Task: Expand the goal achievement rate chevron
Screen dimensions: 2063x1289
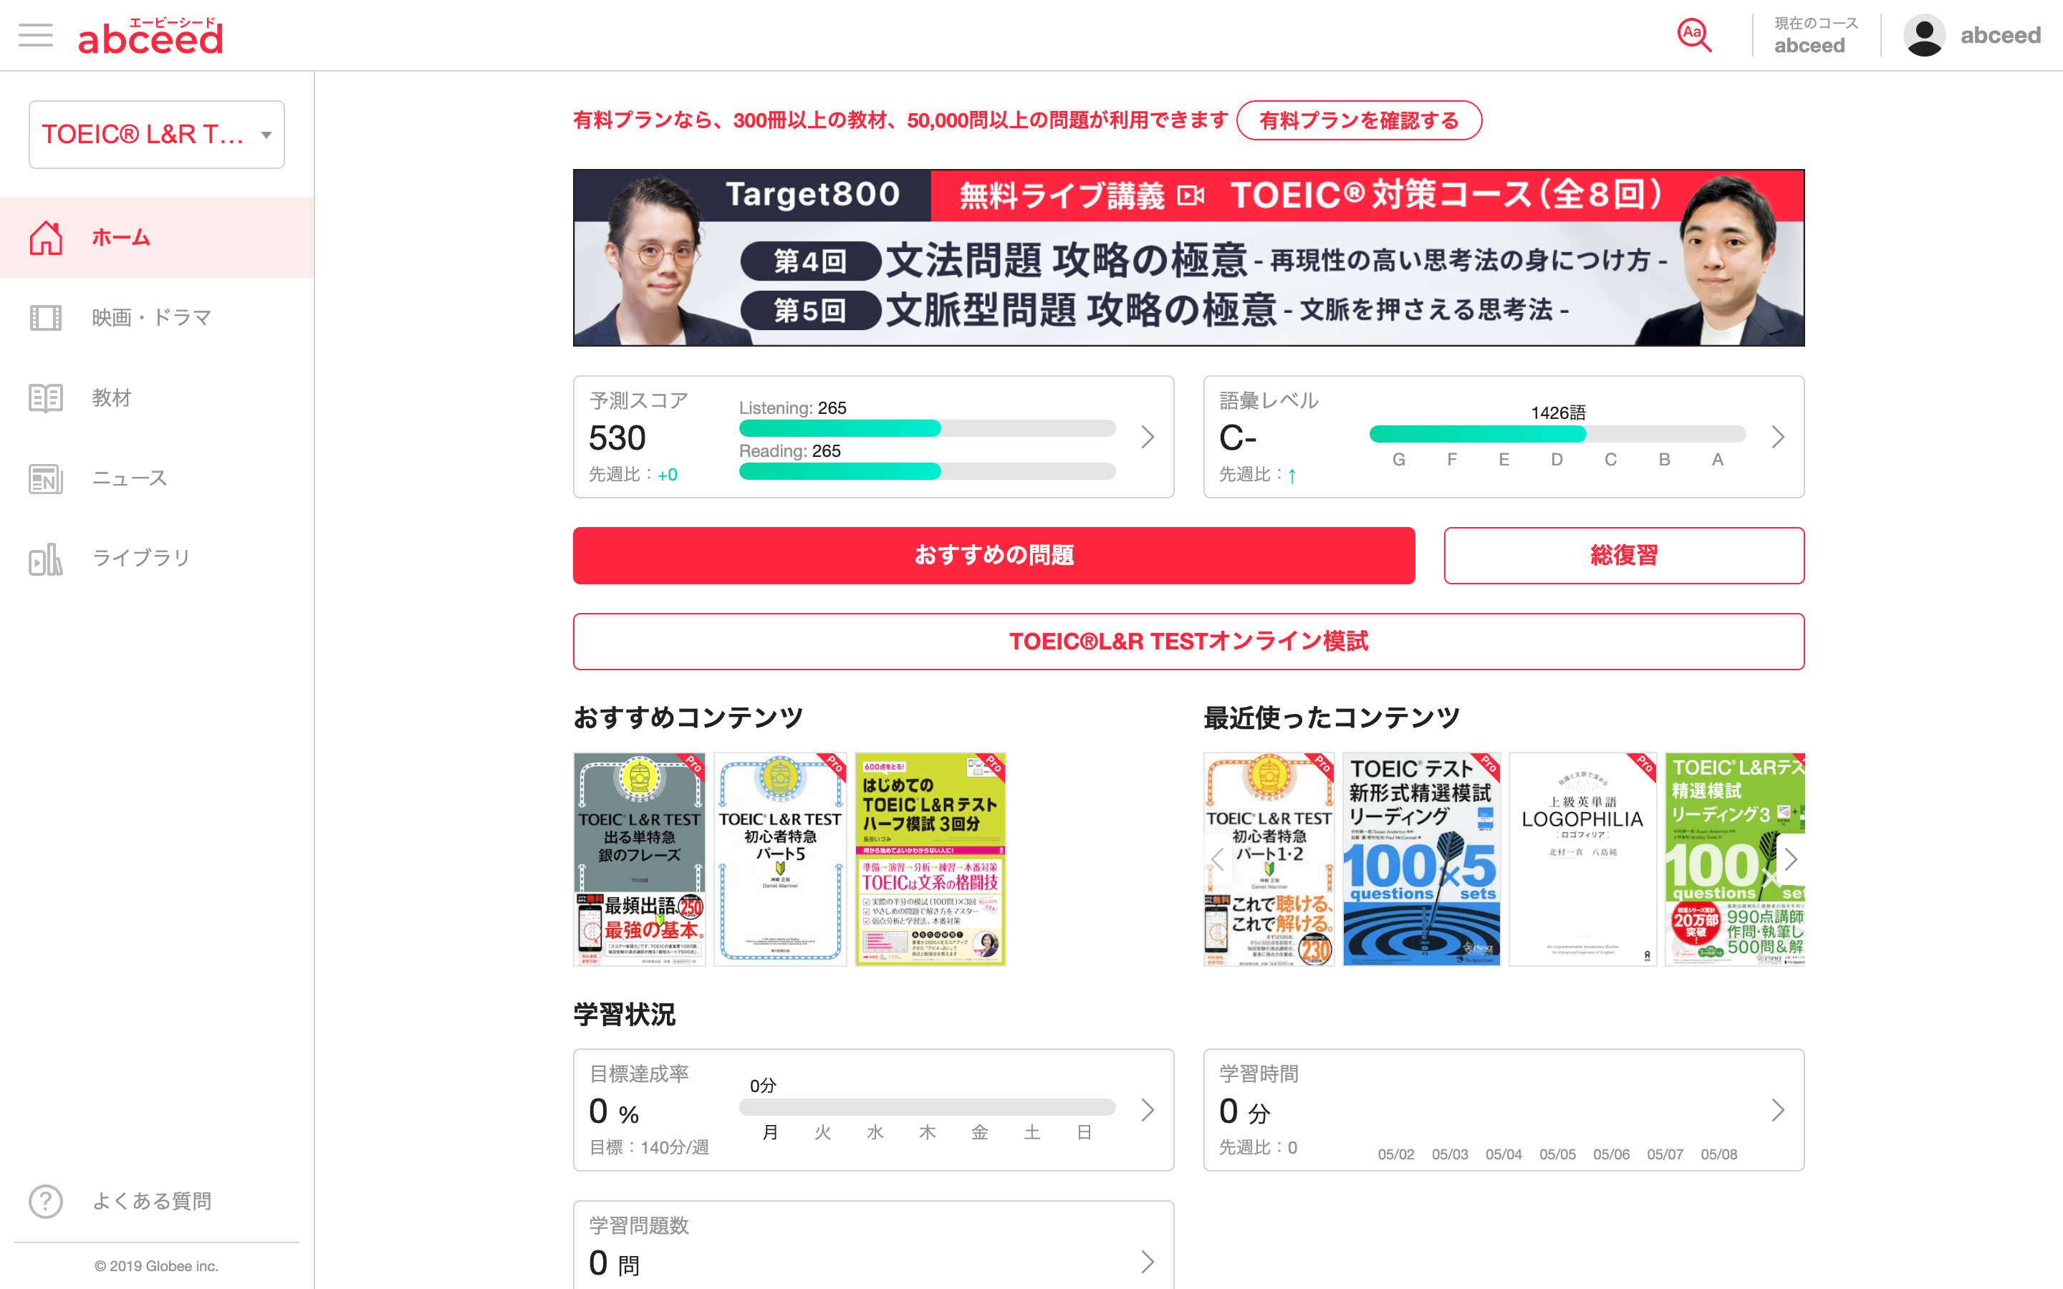Action: [1148, 1110]
